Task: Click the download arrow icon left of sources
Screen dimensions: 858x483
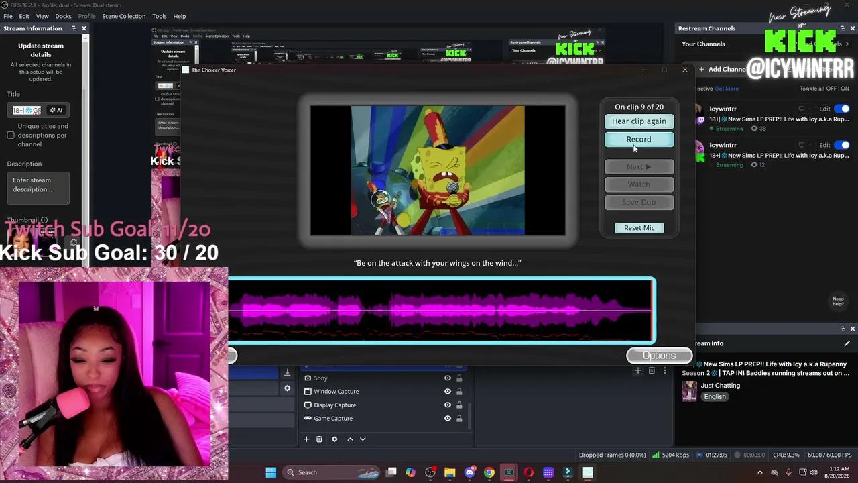Action: (x=287, y=372)
